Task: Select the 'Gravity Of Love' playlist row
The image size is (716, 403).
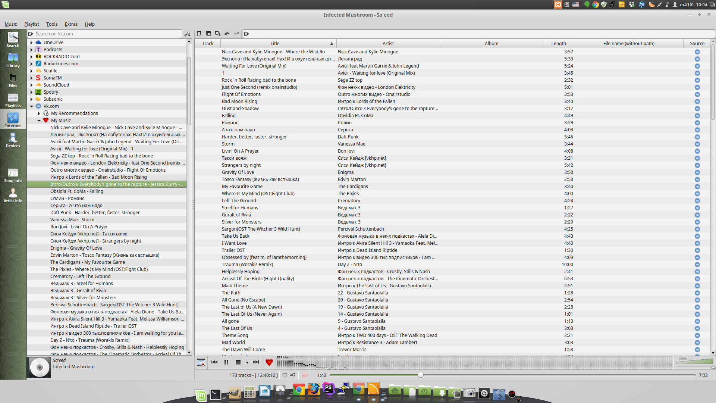Action: point(453,172)
